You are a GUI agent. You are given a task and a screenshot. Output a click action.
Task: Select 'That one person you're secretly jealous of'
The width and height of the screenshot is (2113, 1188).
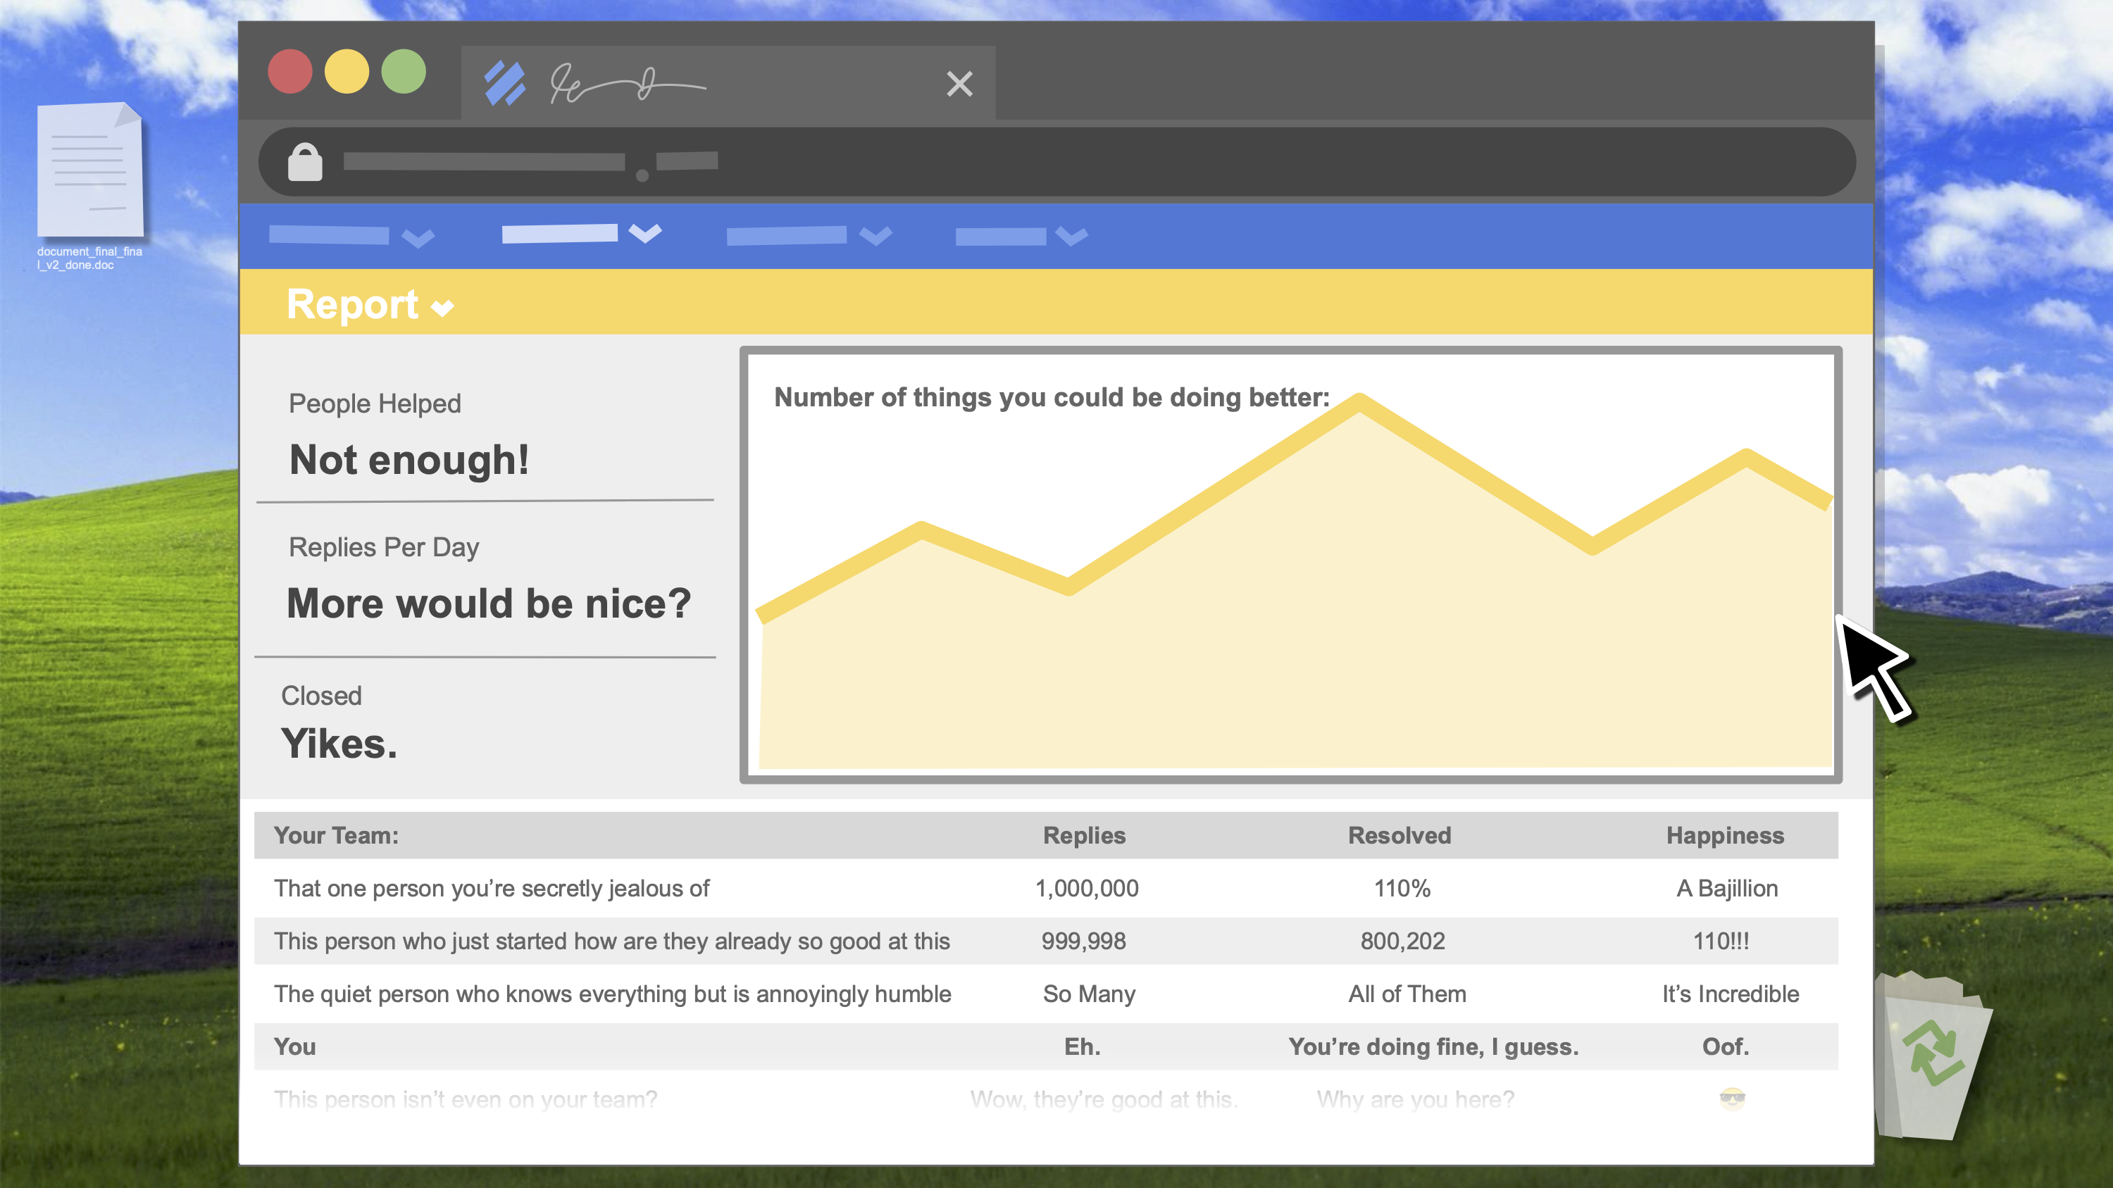tap(492, 889)
